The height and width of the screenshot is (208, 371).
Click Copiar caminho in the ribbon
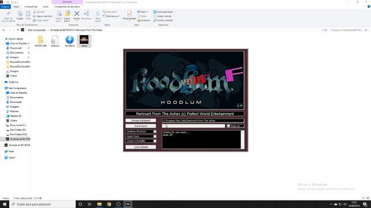pyautogui.click(x=42, y=16)
